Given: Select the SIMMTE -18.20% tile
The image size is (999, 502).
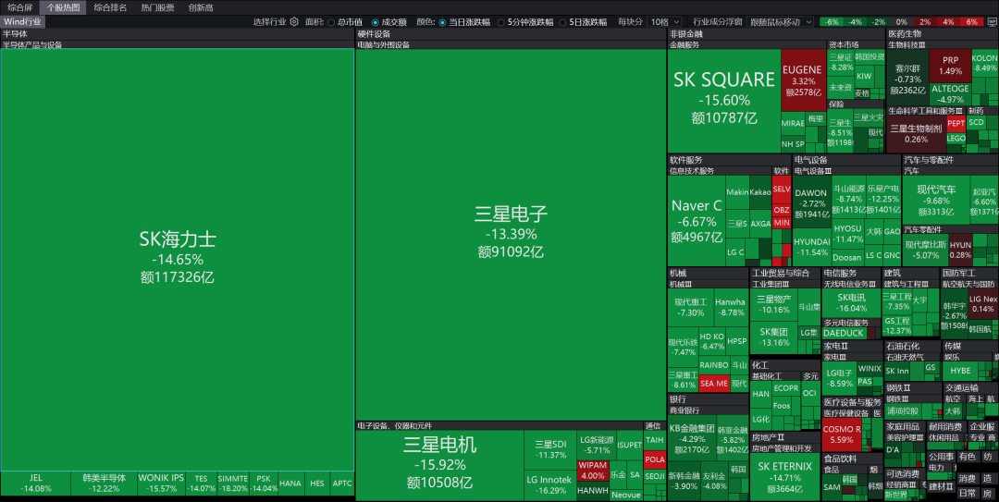Looking at the screenshot, I should pyautogui.click(x=232, y=484).
